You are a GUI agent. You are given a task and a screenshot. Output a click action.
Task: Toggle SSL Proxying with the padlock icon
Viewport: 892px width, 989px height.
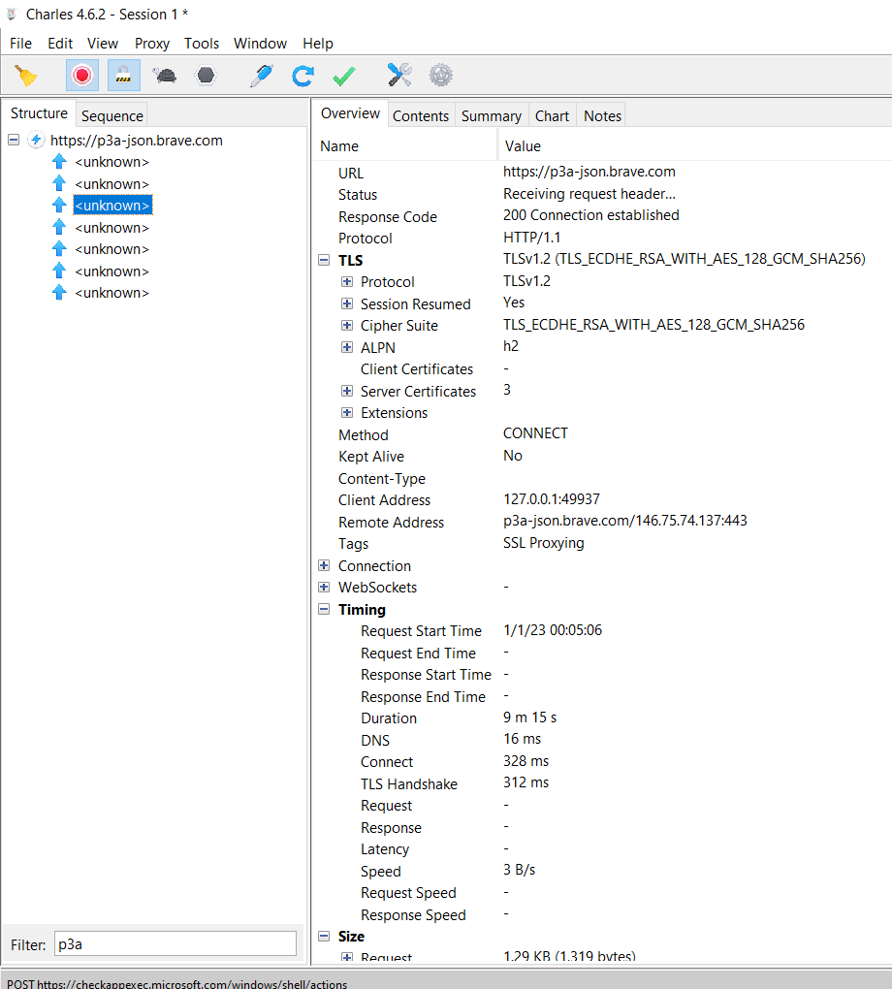coord(123,75)
